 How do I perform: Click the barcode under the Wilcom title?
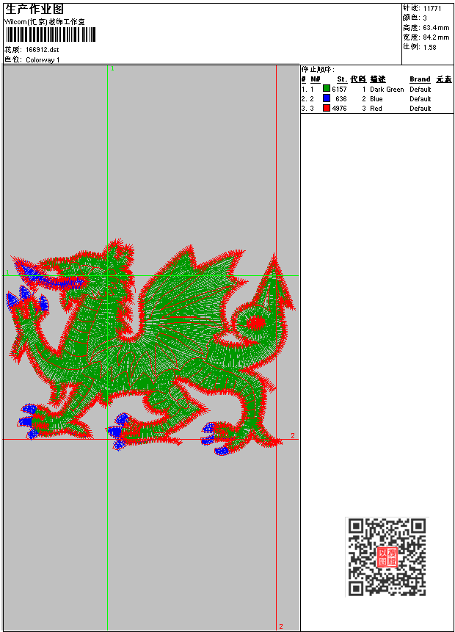point(51,34)
